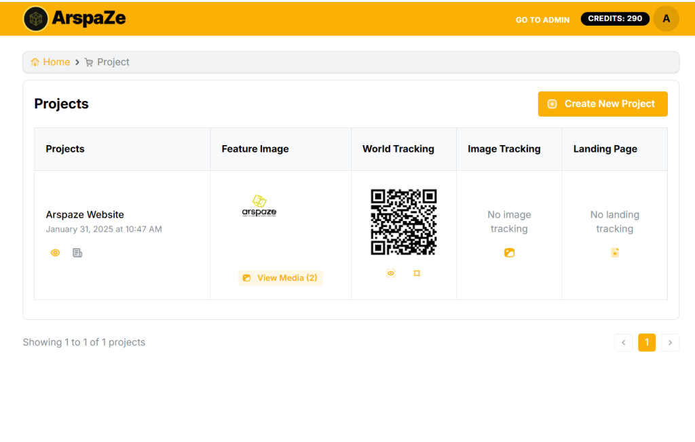Go to the previous page arrow

[623, 342]
